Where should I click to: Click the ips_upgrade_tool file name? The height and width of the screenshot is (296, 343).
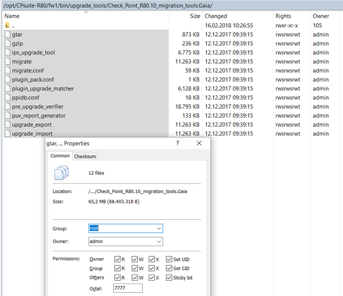33,53
